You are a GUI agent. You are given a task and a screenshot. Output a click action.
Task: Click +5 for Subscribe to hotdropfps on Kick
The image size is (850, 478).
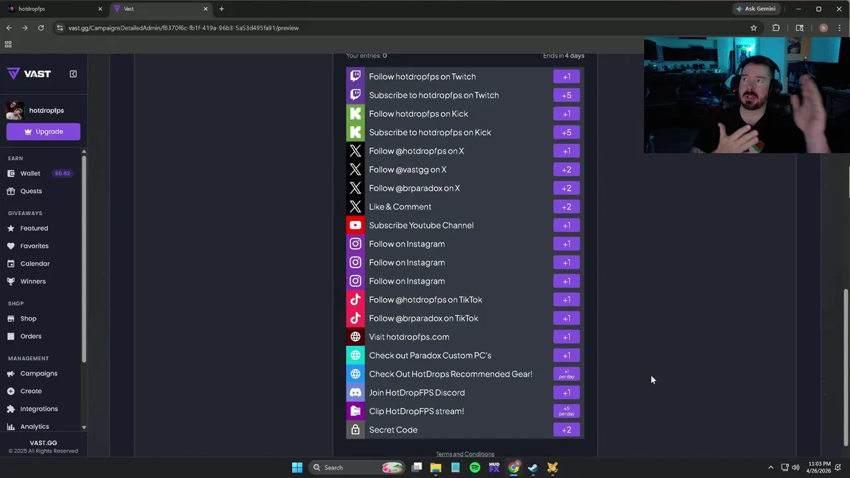tap(566, 132)
